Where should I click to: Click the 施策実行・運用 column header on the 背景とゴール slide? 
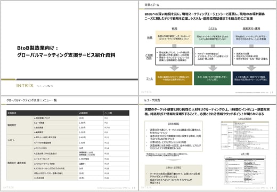[x=251, y=28]
